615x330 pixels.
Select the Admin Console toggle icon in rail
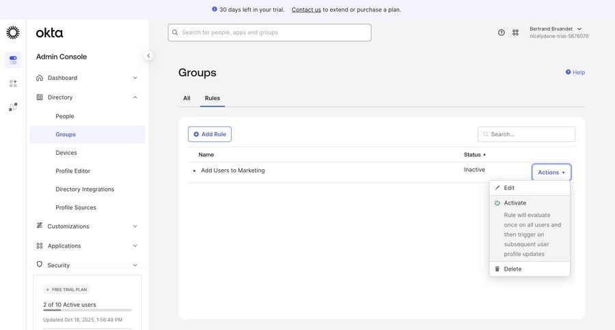click(x=13, y=60)
